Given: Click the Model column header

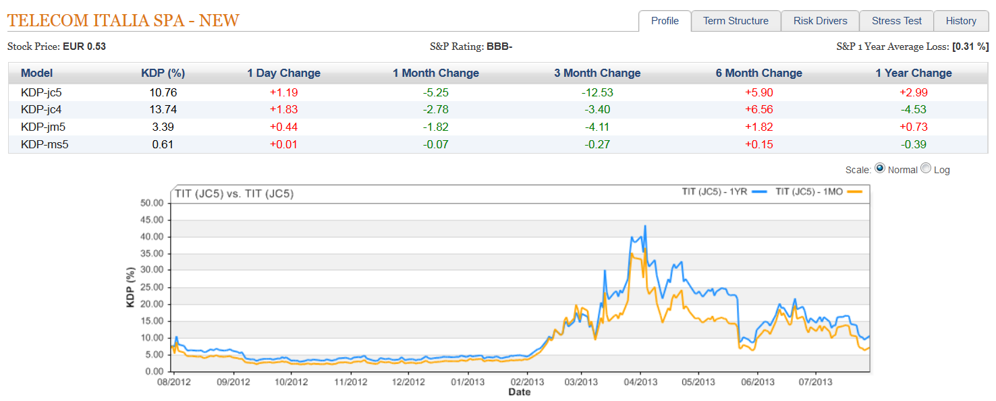Looking at the screenshot, I should [x=36, y=73].
